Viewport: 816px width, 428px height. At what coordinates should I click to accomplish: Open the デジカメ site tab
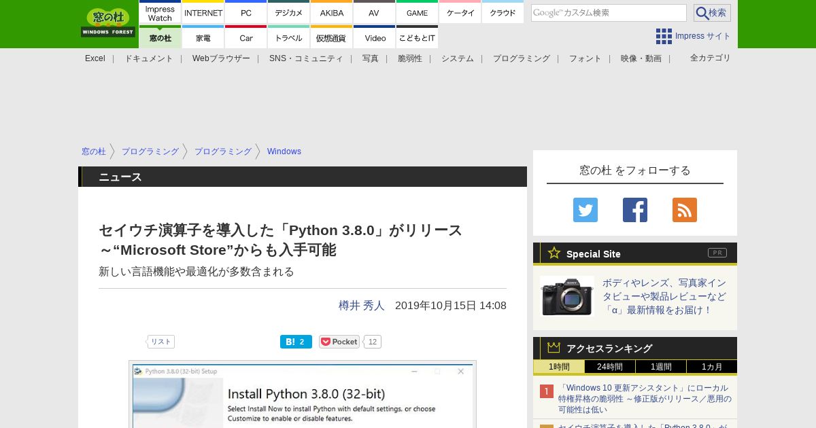[289, 12]
